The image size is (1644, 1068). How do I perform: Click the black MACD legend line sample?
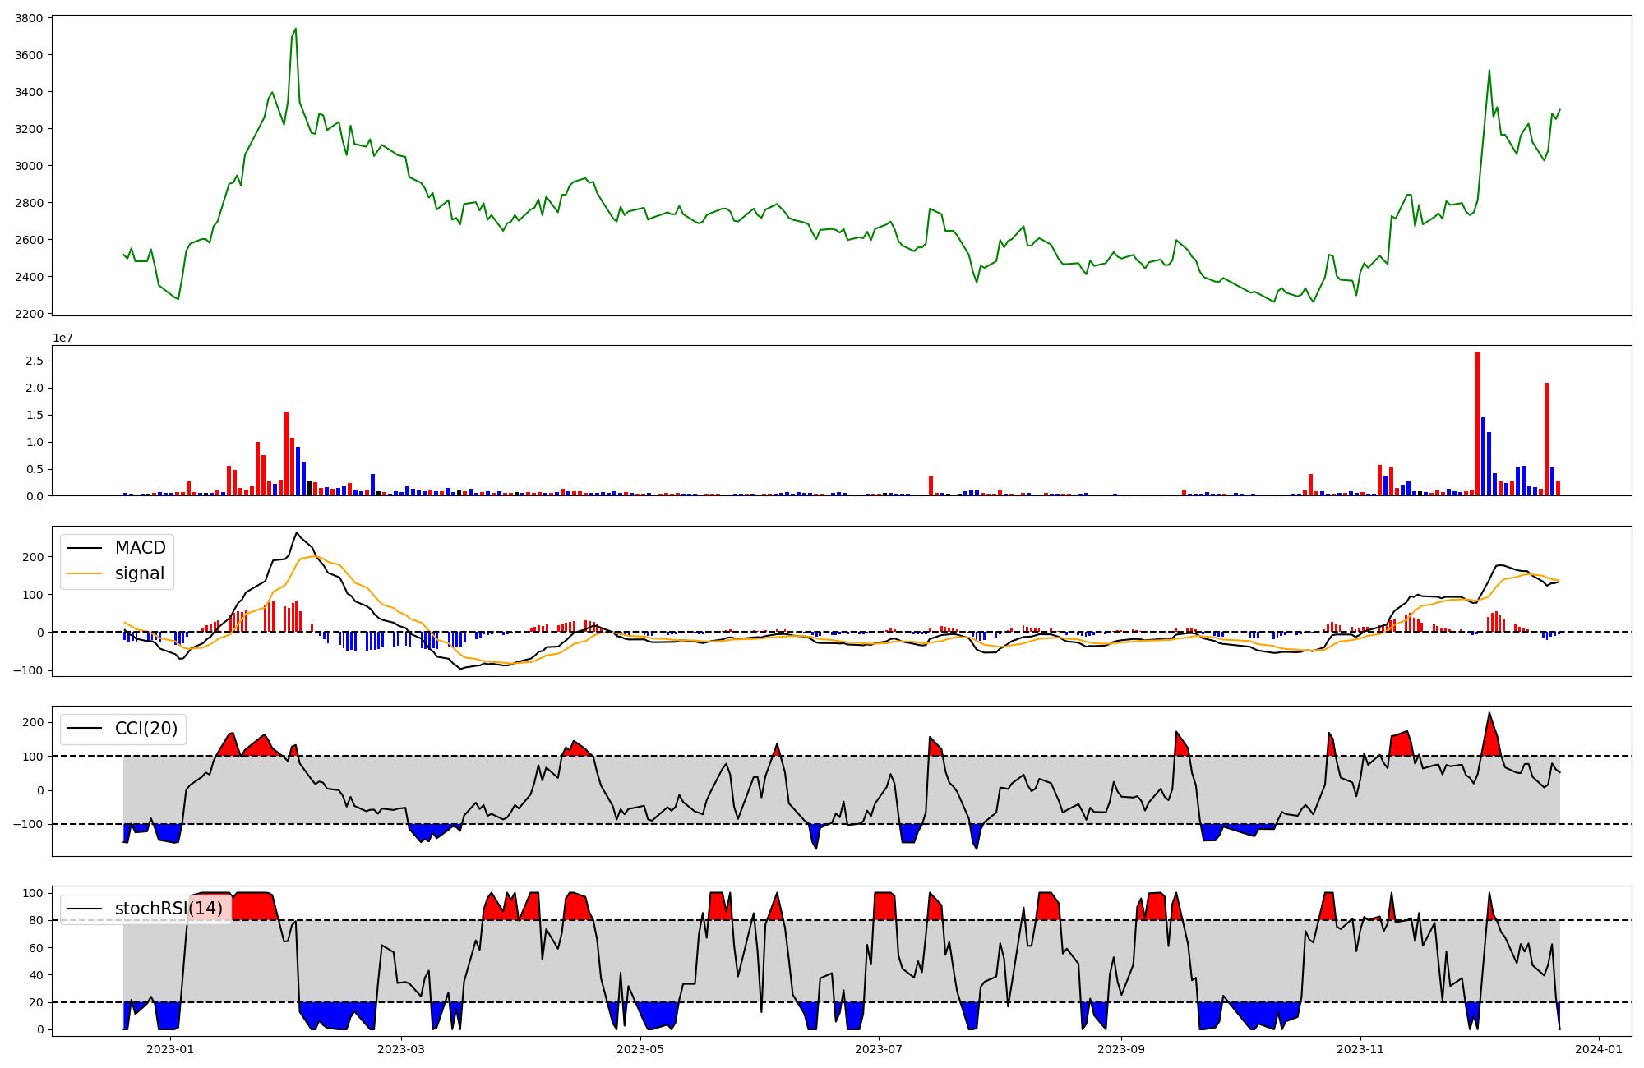click(84, 548)
